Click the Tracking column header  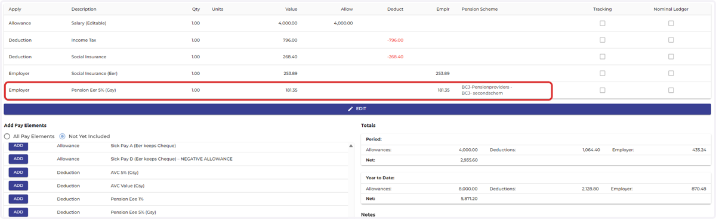(x=602, y=10)
